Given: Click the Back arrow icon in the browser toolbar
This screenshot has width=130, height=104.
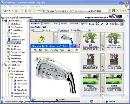Looking at the screenshot, I should 5,11.
